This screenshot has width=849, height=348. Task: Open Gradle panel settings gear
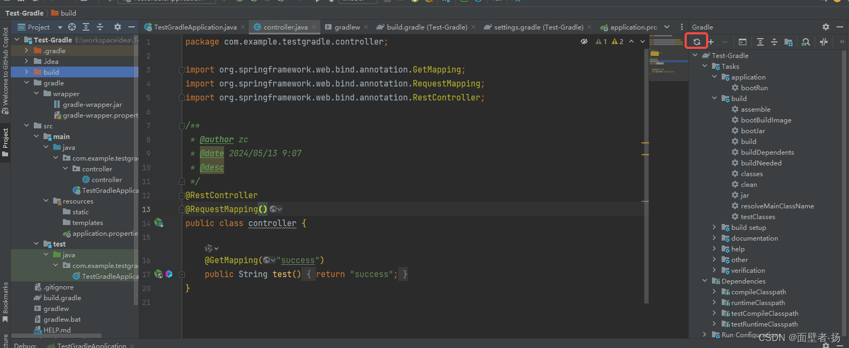pos(825,27)
